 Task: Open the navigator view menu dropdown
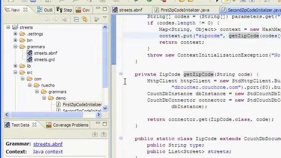click(105, 18)
